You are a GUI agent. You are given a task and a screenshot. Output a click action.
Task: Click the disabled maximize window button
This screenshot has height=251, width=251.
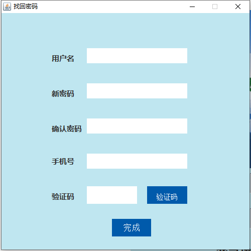coord(215,7)
